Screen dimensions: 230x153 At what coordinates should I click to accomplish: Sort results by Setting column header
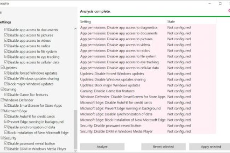tap(86, 22)
